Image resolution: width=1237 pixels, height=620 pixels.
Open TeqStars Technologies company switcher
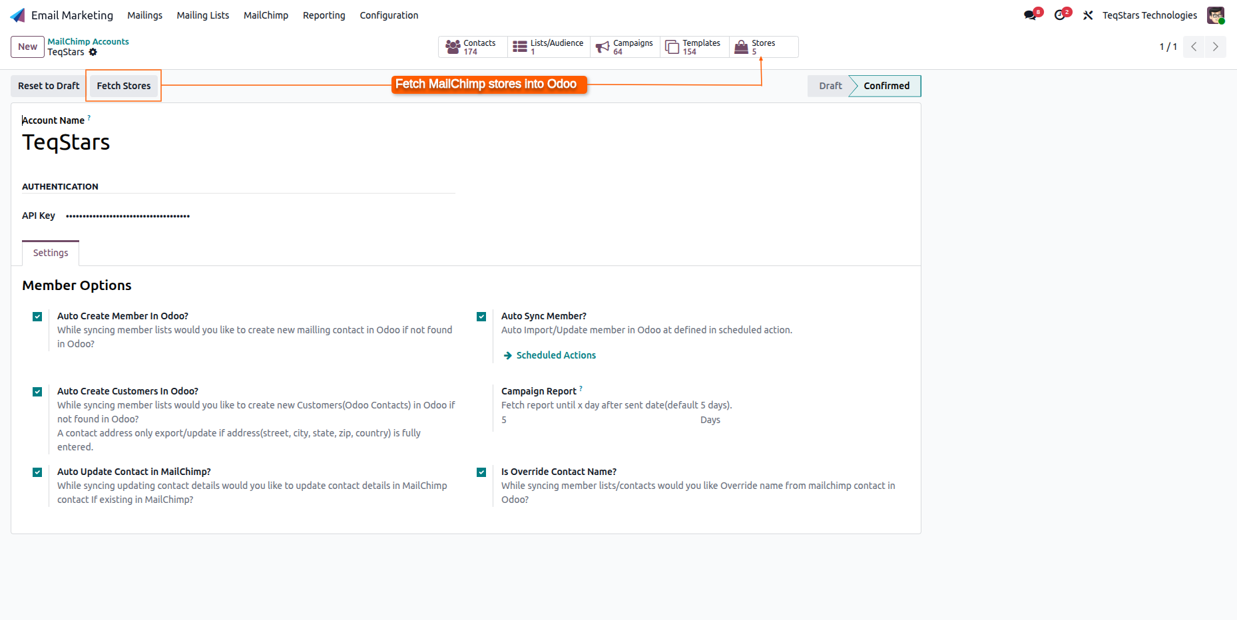1149,15
